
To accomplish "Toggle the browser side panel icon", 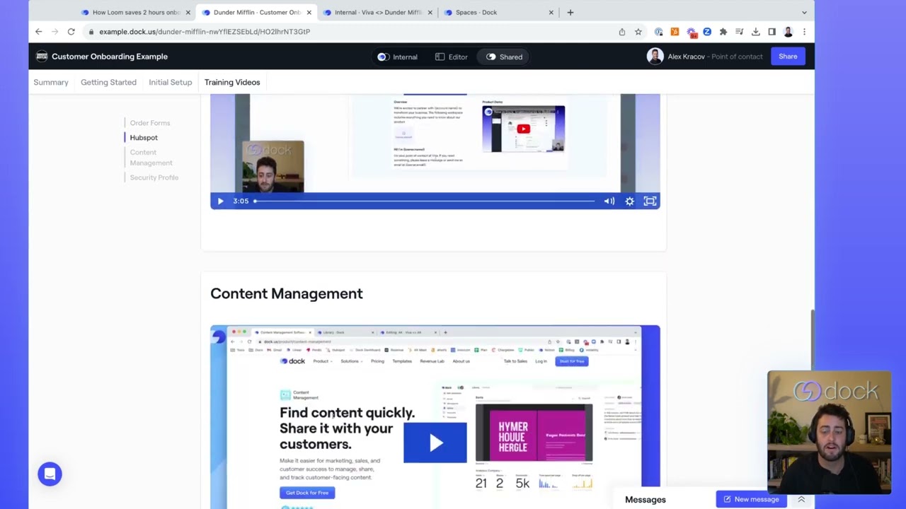I will point(772,32).
